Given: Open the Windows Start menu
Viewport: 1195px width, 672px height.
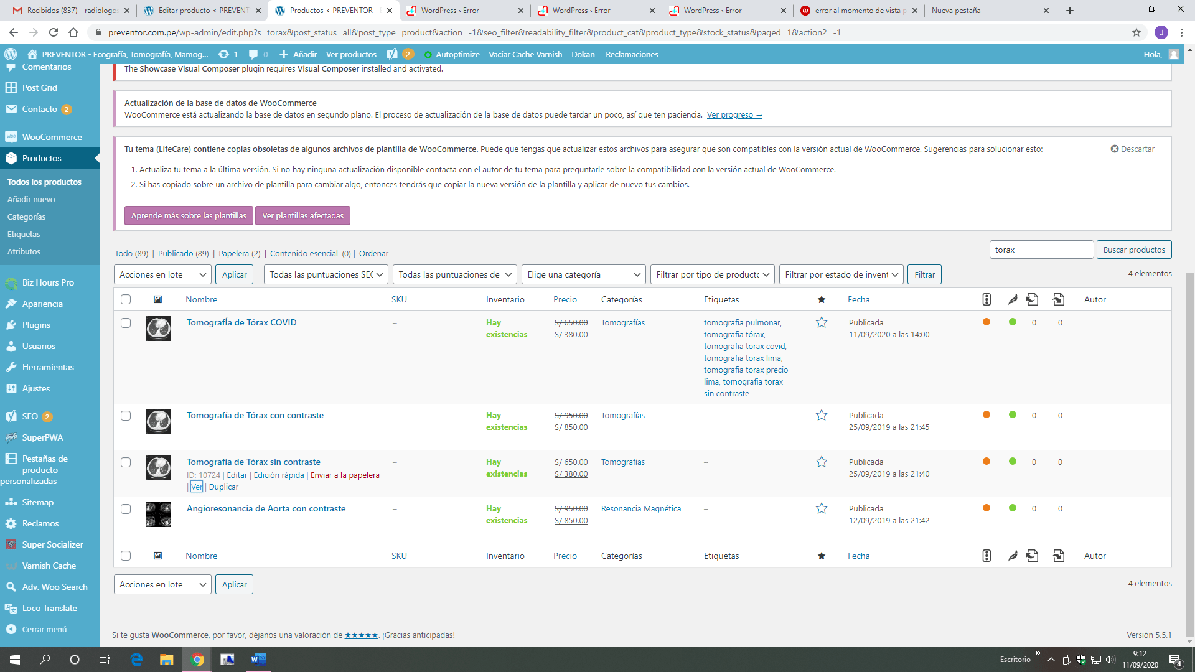Looking at the screenshot, I should [15, 660].
